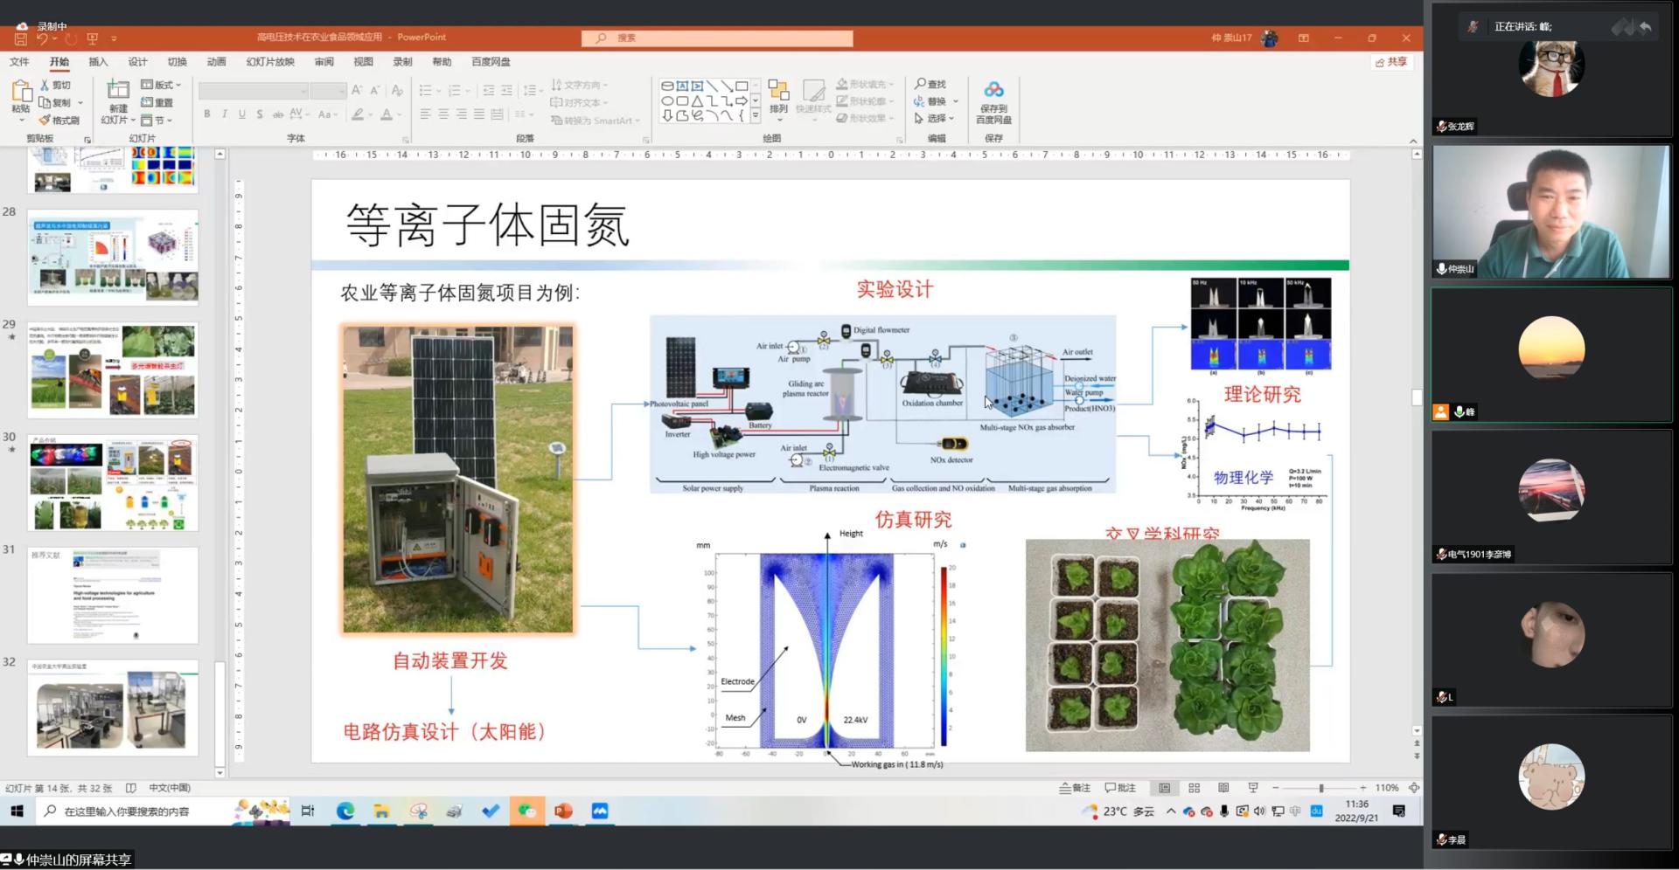Click 保存到百度网盘 cloud icon
The width and height of the screenshot is (1679, 870).
pos(993,91)
